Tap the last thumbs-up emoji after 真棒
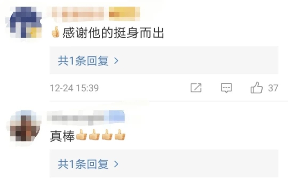 click(x=120, y=135)
